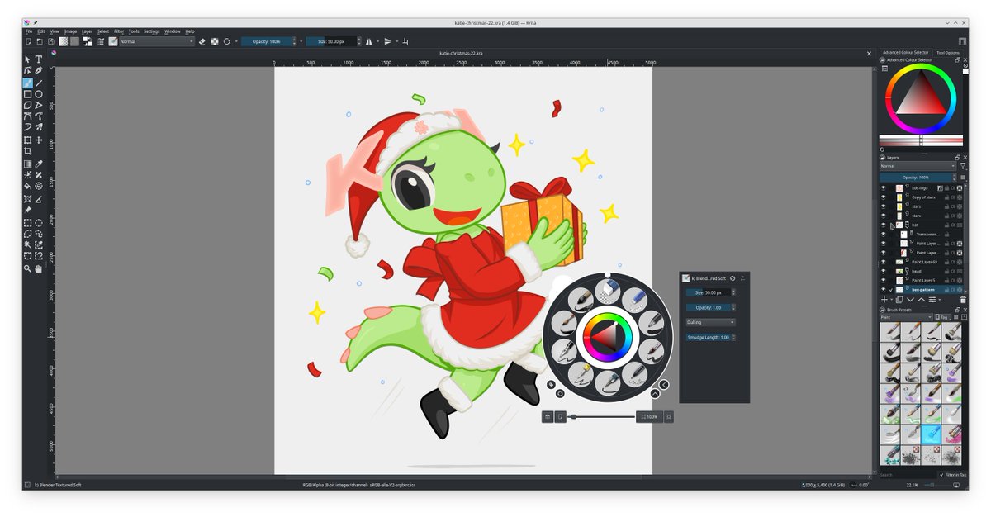The width and height of the screenshot is (991, 517).
Task: Select the Ellipse shape tool
Action: (39, 94)
